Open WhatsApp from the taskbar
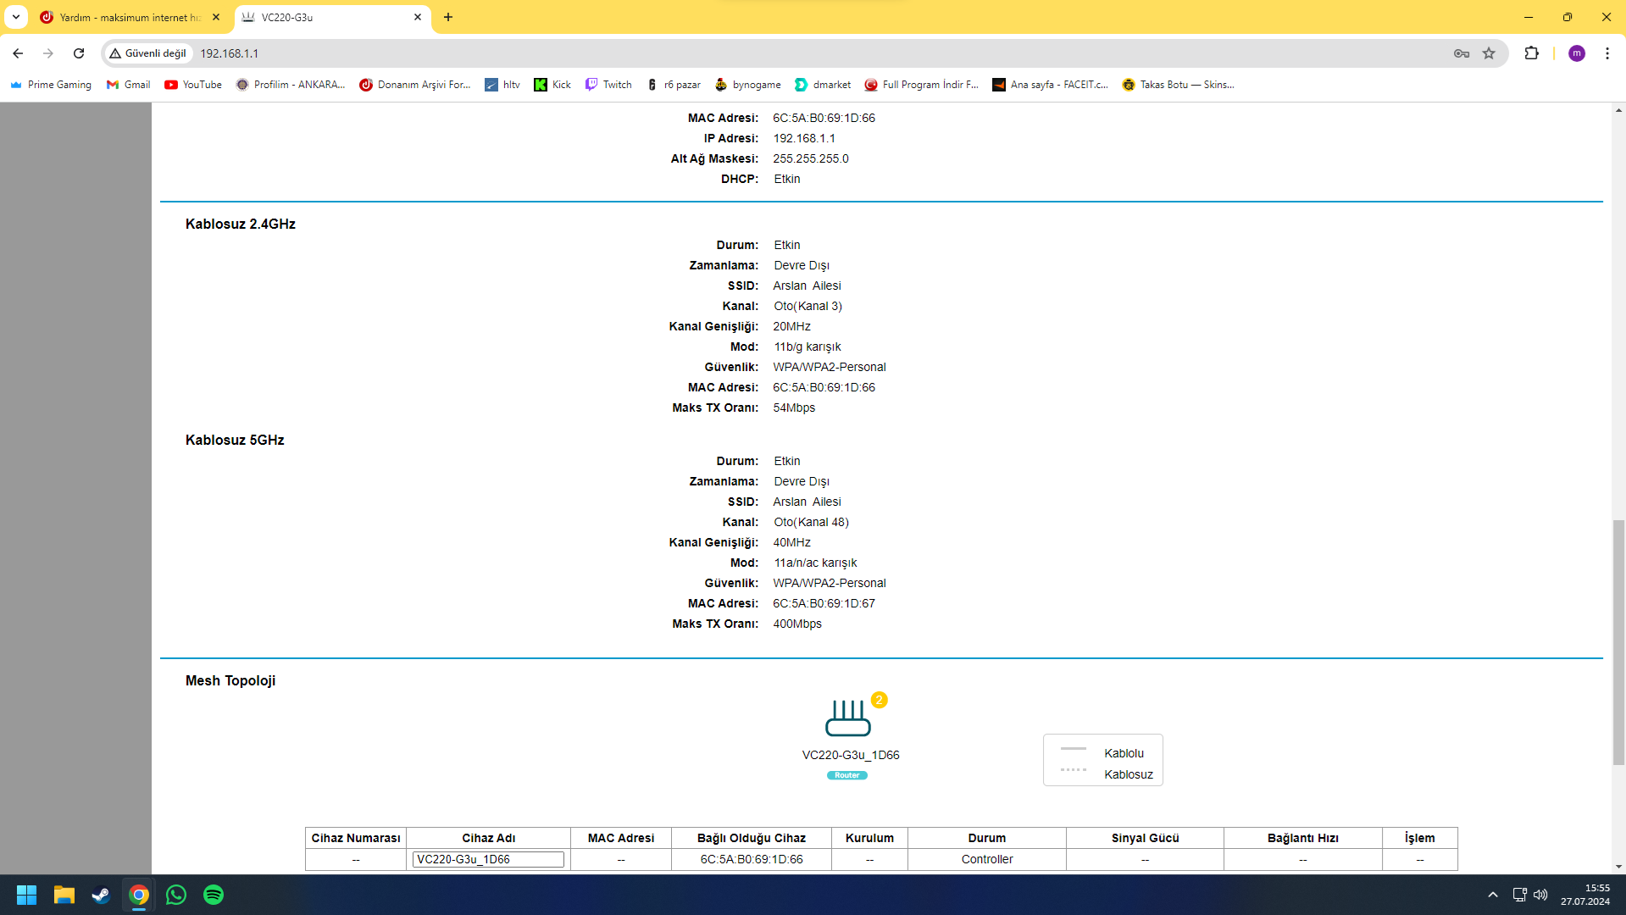The image size is (1626, 915). [x=176, y=895]
